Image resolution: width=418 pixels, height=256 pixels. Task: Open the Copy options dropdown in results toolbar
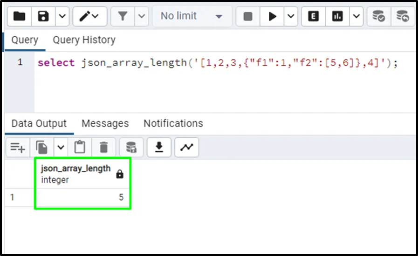pos(61,148)
